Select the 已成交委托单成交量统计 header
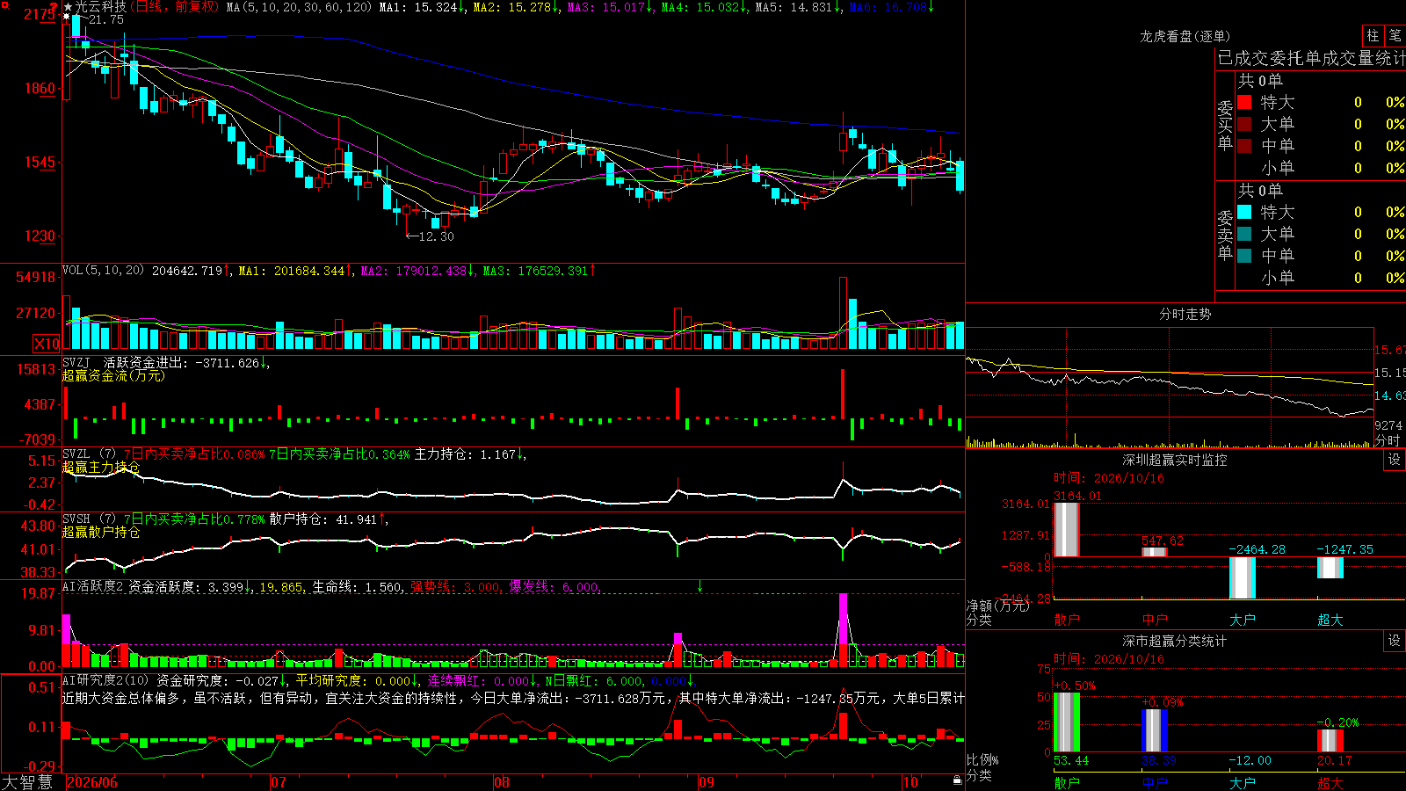The height and width of the screenshot is (791, 1406). pyautogui.click(x=1311, y=58)
